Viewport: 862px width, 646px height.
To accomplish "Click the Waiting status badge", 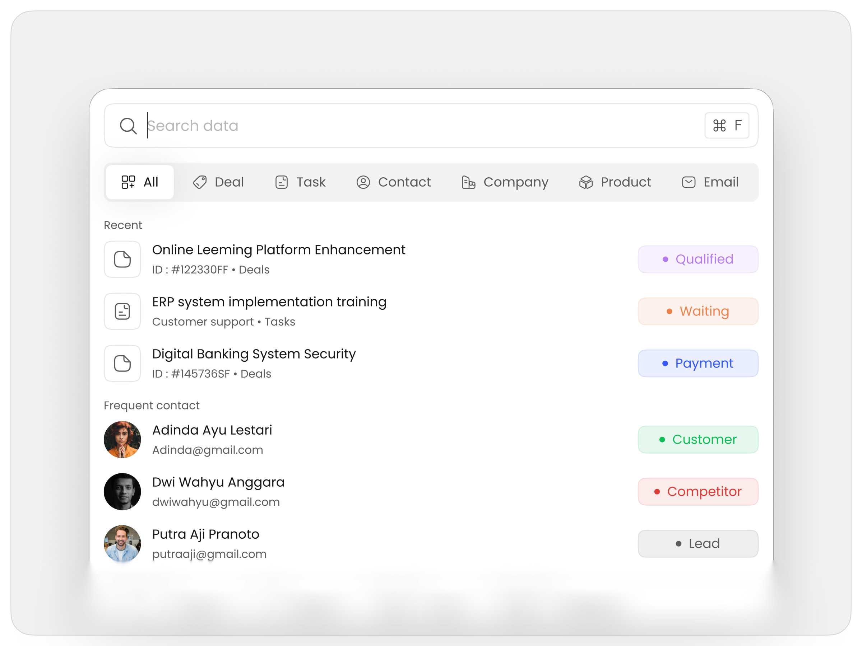I will click(x=698, y=311).
